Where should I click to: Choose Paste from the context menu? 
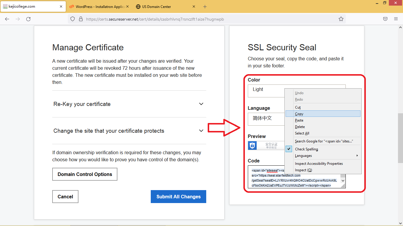click(323, 120)
